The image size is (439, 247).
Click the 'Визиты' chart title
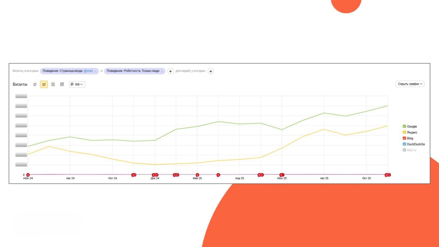[20, 84]
